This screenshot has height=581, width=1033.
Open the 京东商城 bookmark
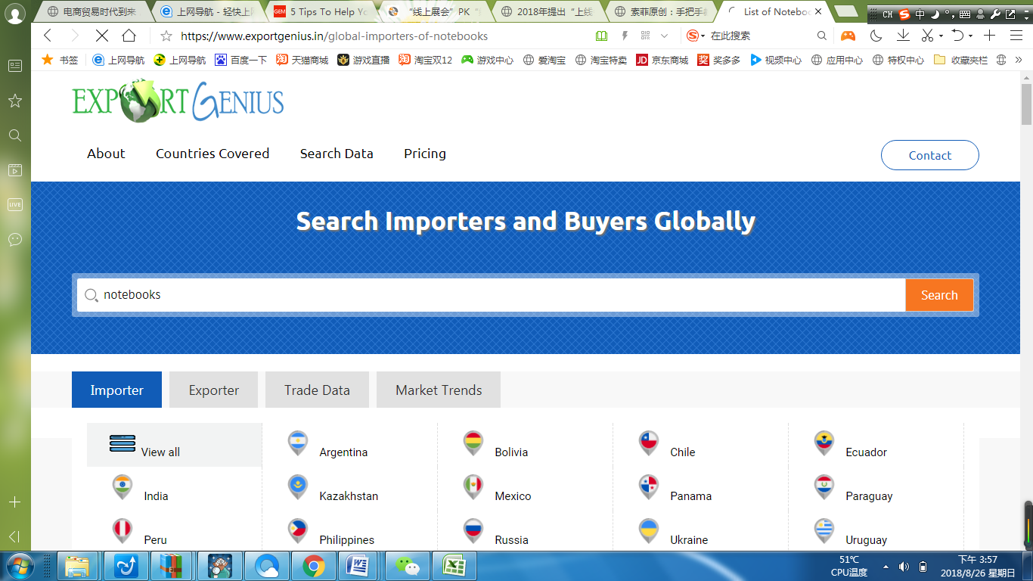[662, 60]
